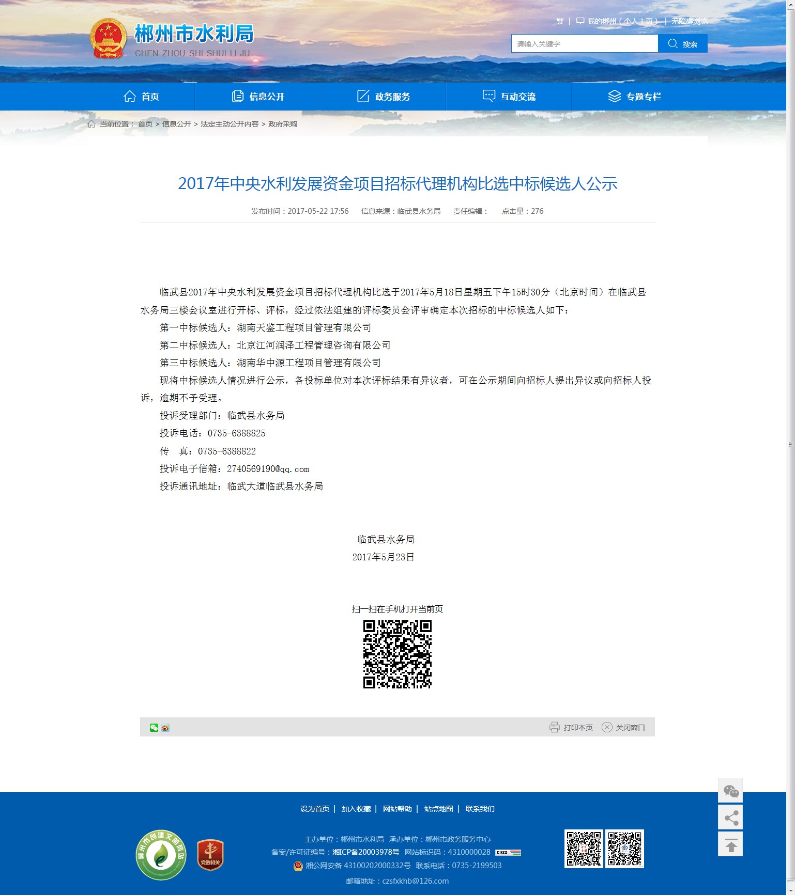Click the monitor icon beside 我的郴州

click(x=580, y=21)
